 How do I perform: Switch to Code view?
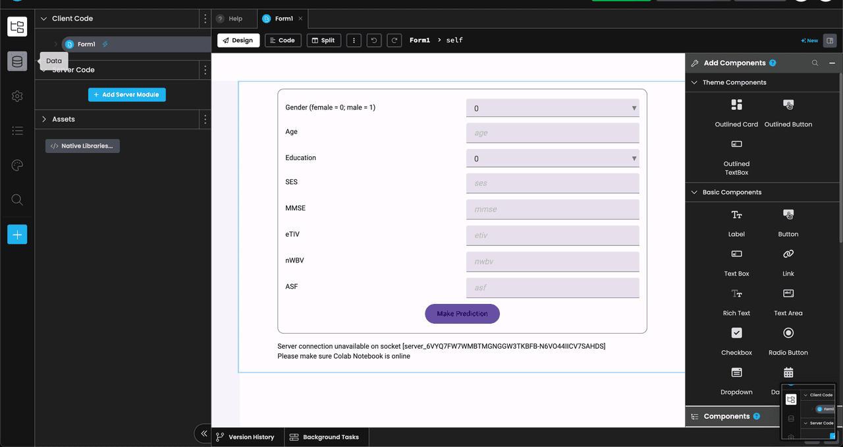pos(283,40)
